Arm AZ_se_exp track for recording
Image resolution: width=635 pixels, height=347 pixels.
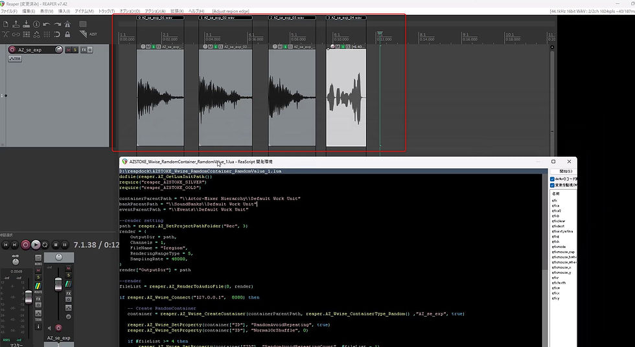(x=12, y=50)
